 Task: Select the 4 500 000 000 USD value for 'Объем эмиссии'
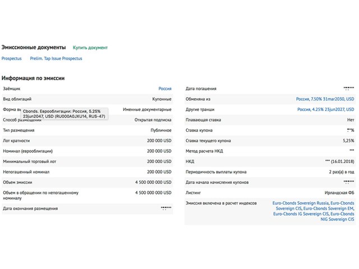click(x=153, y=182)
